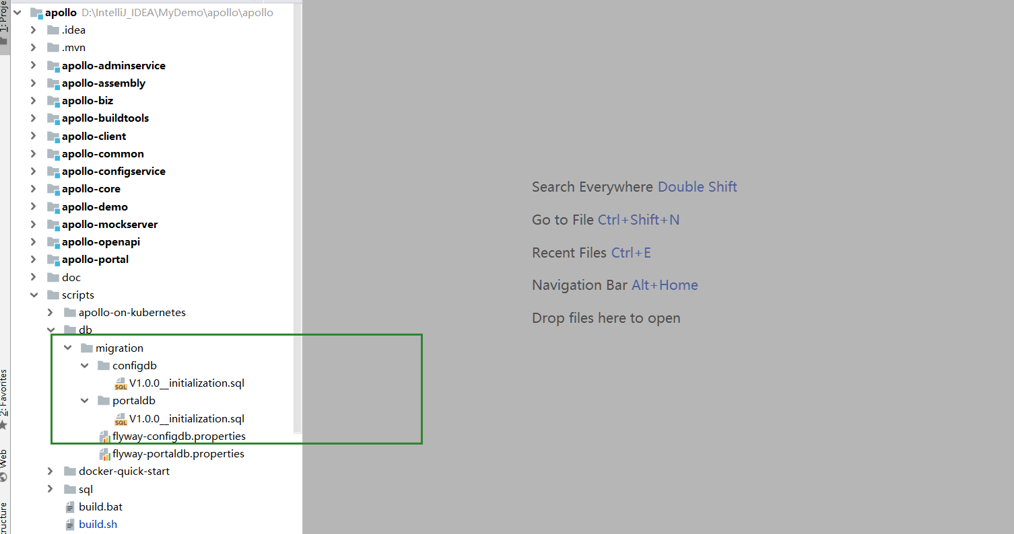This screenshot has width=1014, height=534.
Task: Collapse the apollo project root node
Action: click(x=17, y=12)
